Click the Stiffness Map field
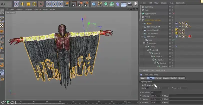Screen dimensions: 203x105 (x=186, y=96)
